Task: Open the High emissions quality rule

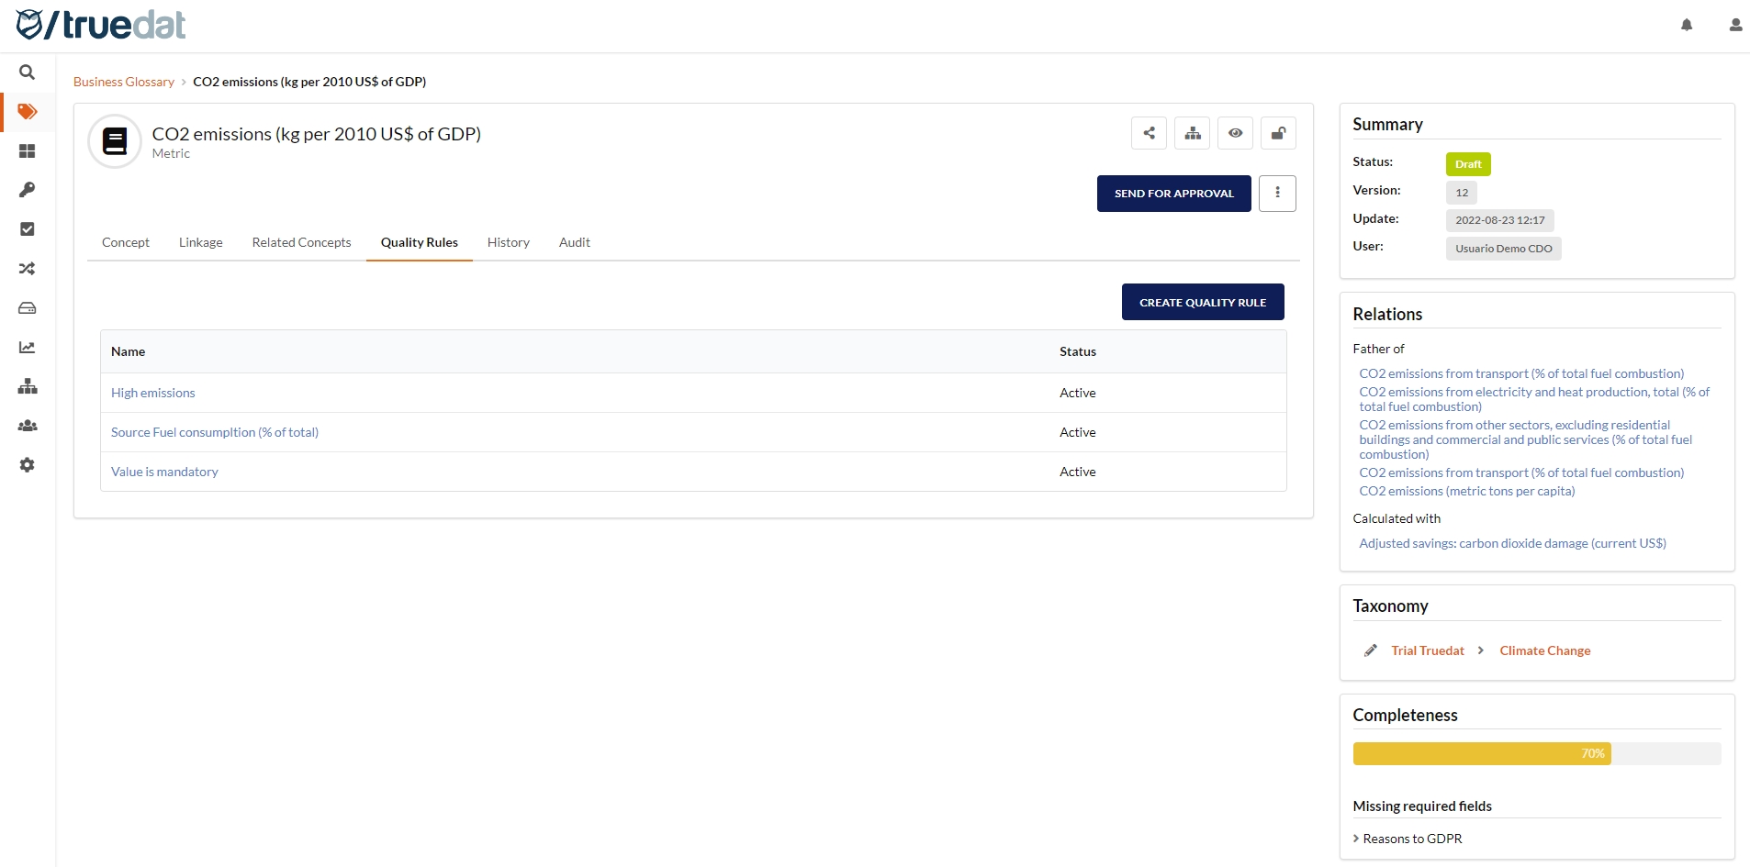Action: point(153,393)
